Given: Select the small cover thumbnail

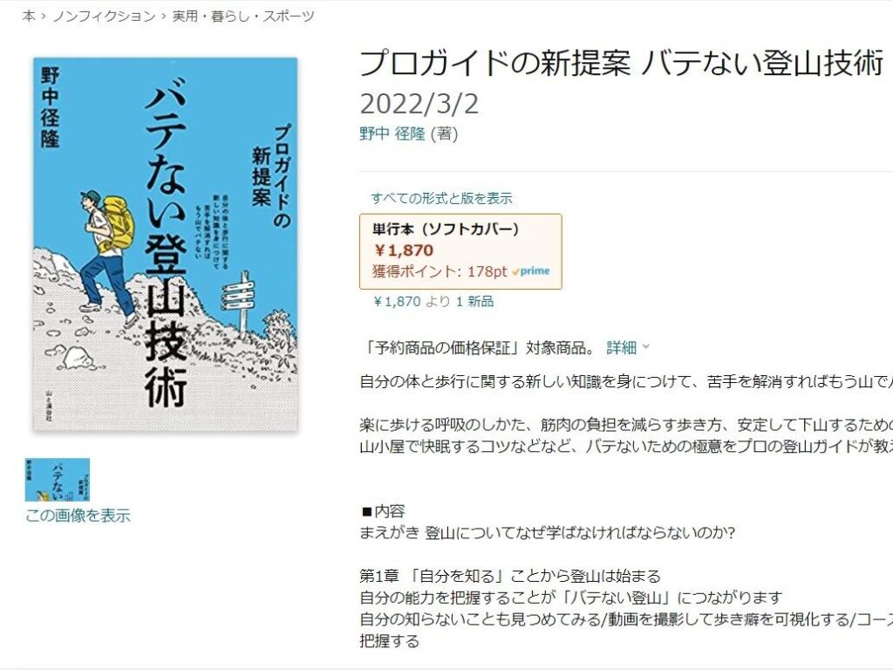Looking at the screenshot, I should (x=58, y=480).
